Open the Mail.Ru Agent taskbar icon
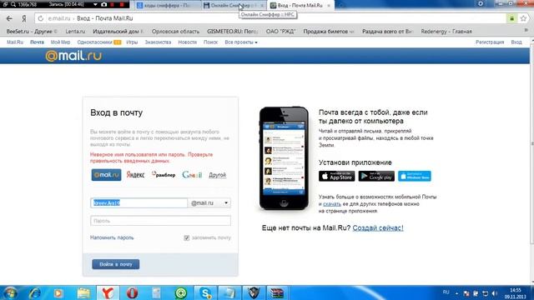Viewport: 534px width, 300px height. (x=181, y=292)
